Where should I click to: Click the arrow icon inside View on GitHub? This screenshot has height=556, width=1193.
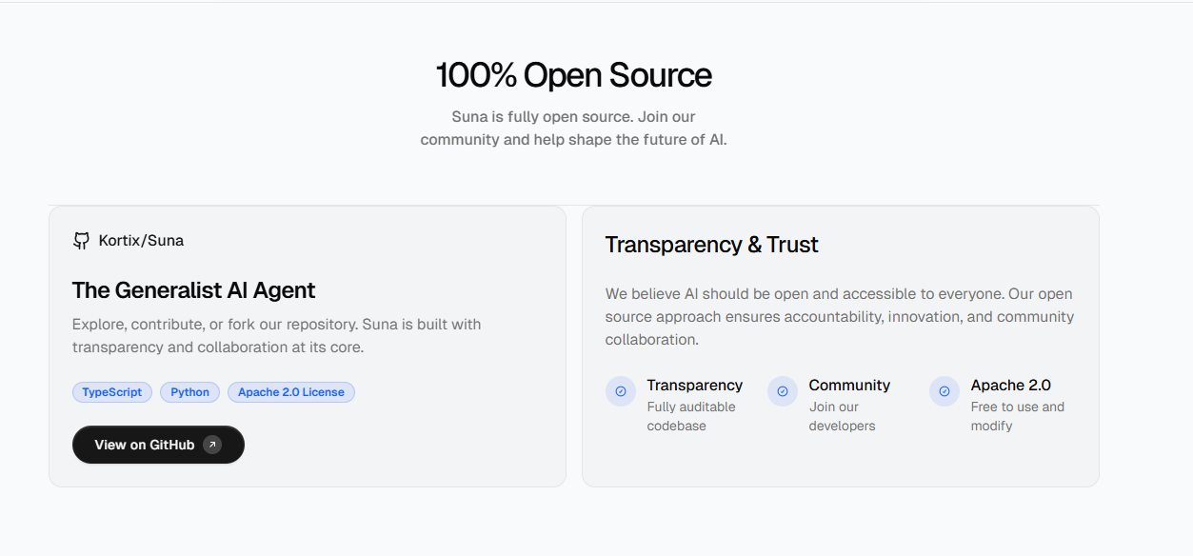(x=212, y=445)
